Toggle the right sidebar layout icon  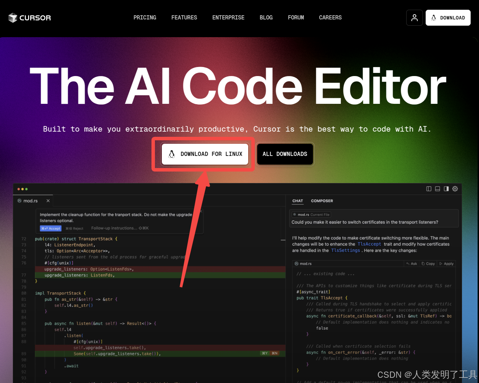(x=446, y=189)
